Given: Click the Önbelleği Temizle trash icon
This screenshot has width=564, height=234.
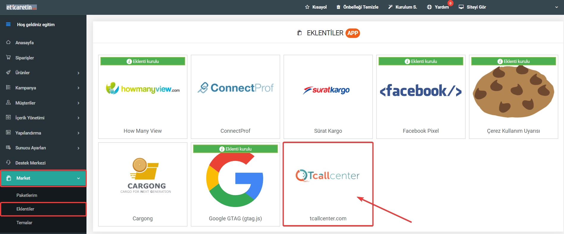Looking at the screenshot, I should point(338,7).
